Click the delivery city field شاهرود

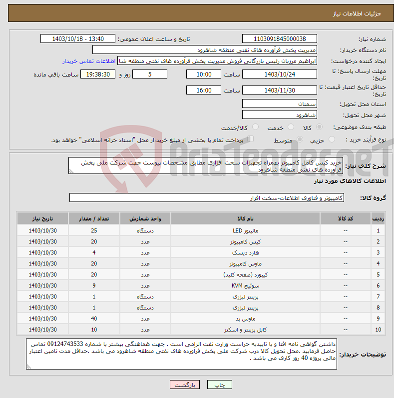(280, 114)
